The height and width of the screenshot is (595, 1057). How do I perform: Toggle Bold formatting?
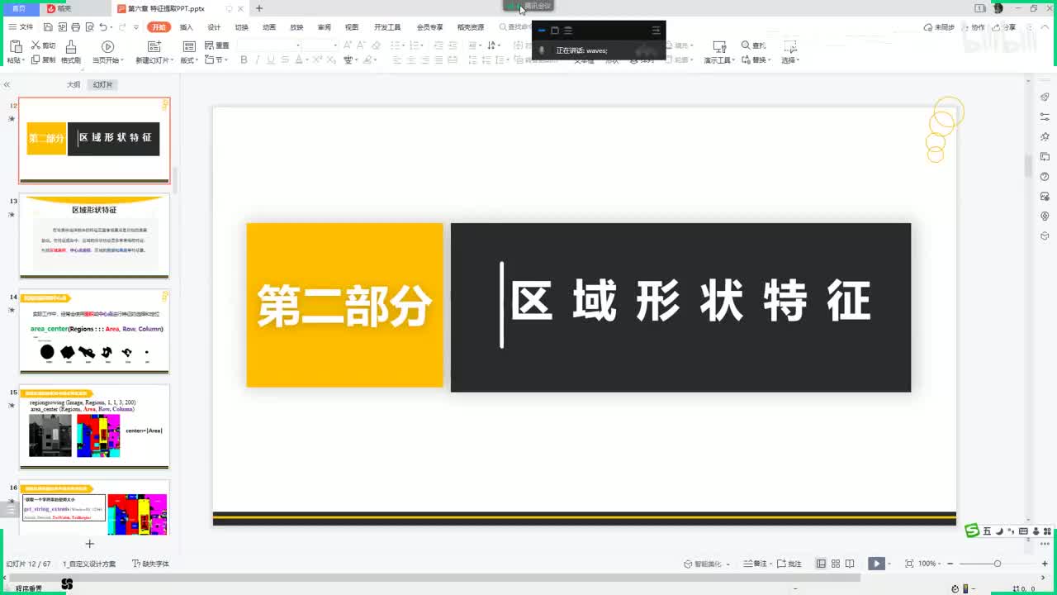click(x=244, y=59)
